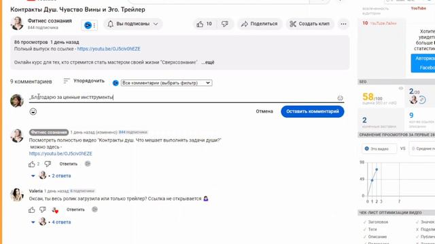435x244 pixels.
Task: Open Valeria's profile name
Action: (x=36, y=191)
